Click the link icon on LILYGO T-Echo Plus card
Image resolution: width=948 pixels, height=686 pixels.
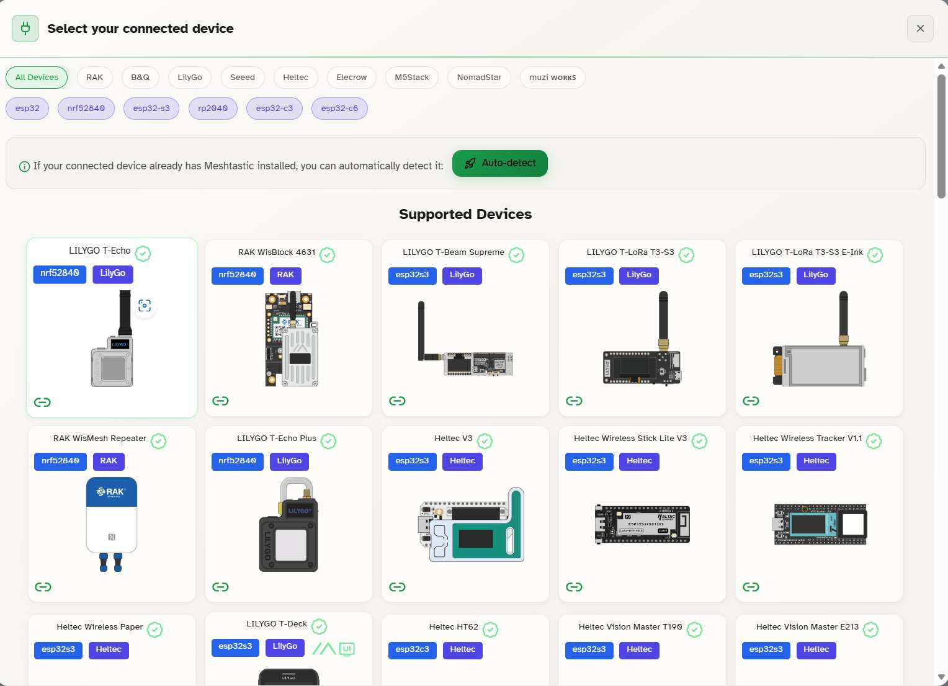pyautogui.click(x=220, y=587)
